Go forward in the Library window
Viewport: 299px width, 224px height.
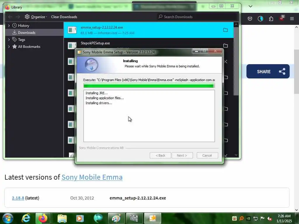coord(18,17)
